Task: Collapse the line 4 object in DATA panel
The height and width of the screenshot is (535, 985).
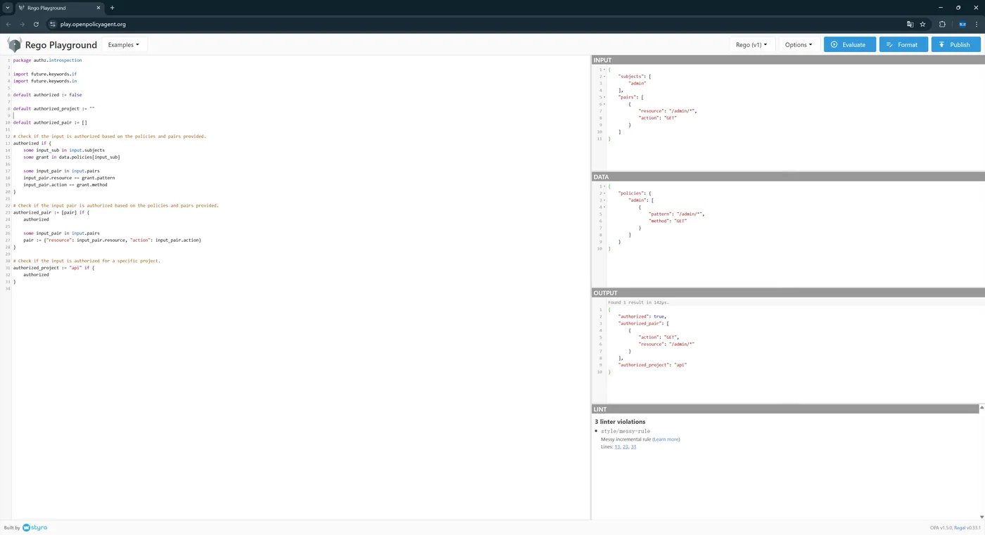Action: pyautogui.click(x=604, y=207)
